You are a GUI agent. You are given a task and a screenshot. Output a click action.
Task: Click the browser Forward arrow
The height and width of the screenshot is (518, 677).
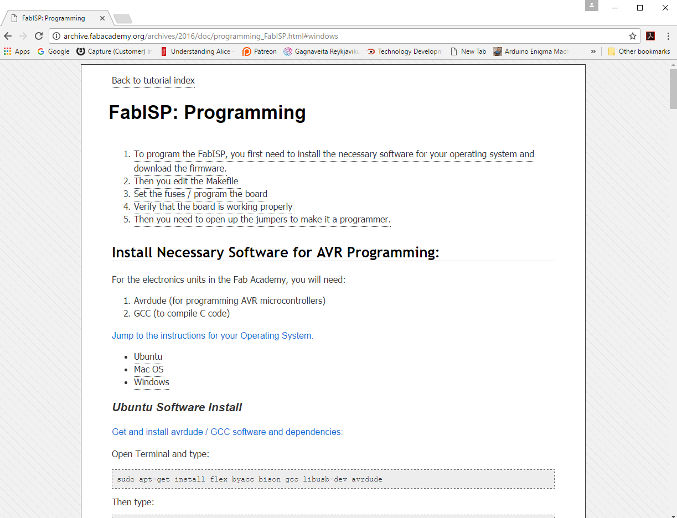coord(23,36)
